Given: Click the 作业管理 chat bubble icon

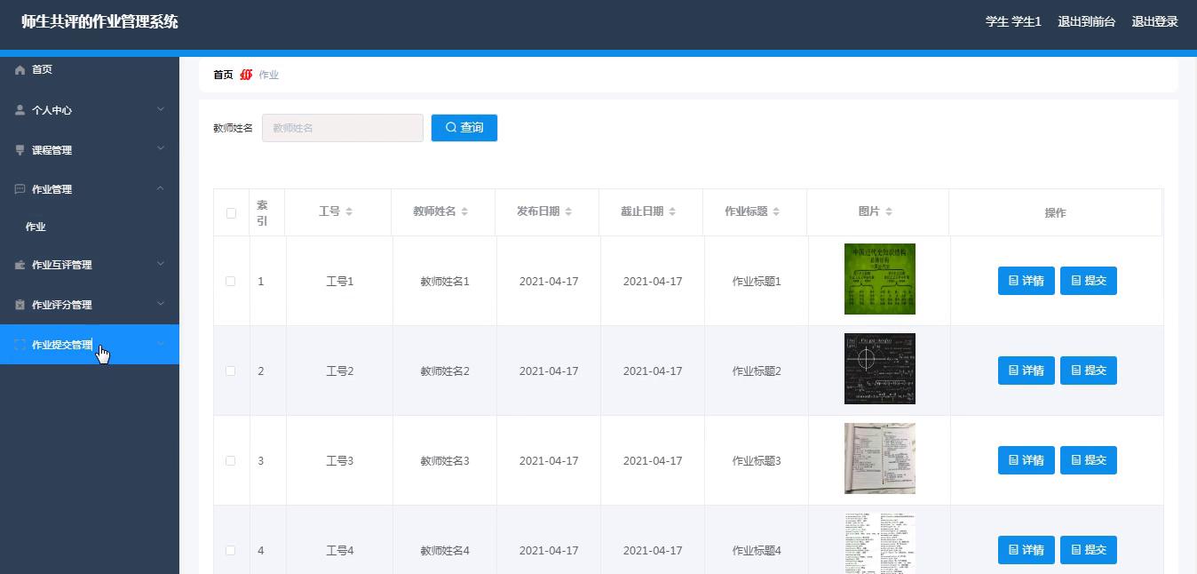Looking at the screenshot, I should pos(20,189).
